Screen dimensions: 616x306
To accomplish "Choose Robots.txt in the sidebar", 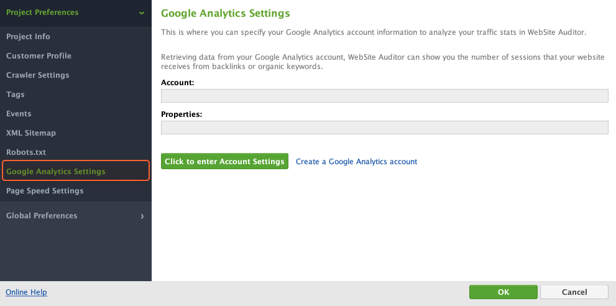I will coord(26,152).
